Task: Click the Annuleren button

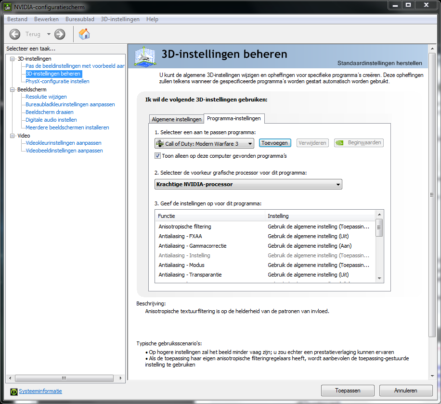Action: point(405,391)
